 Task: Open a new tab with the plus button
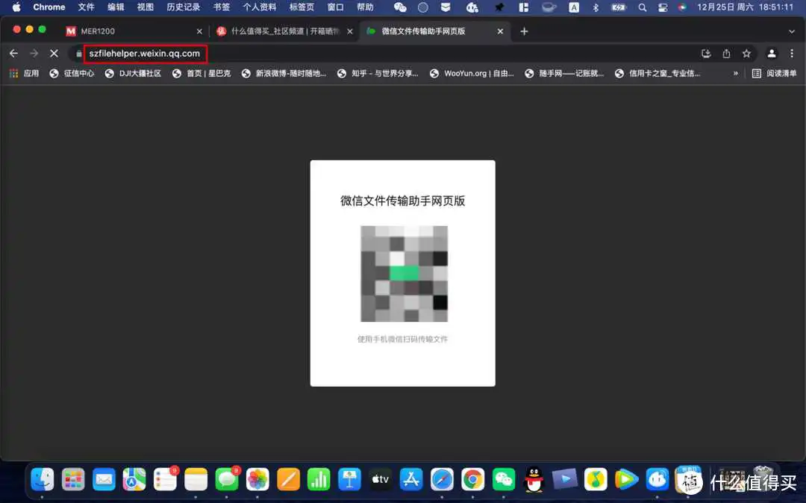(524, 31)
